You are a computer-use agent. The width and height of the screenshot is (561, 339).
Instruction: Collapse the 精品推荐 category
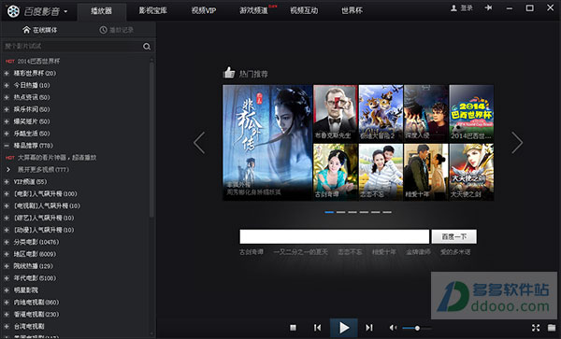7,146
